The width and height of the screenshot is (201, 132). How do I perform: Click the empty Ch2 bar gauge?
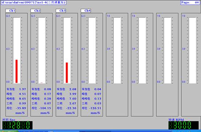(x=42, y=51)
